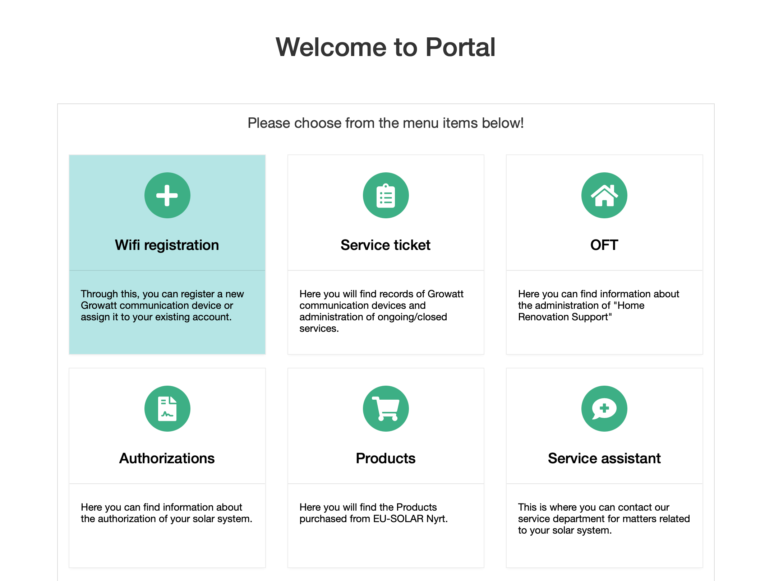Open the Wifi registration title link

coord(167,245)
